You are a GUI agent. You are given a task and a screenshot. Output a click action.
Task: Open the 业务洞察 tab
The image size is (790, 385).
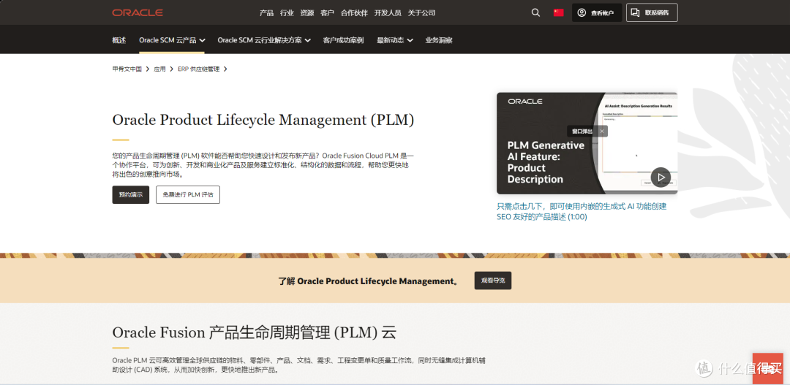[x=438, y=40]
